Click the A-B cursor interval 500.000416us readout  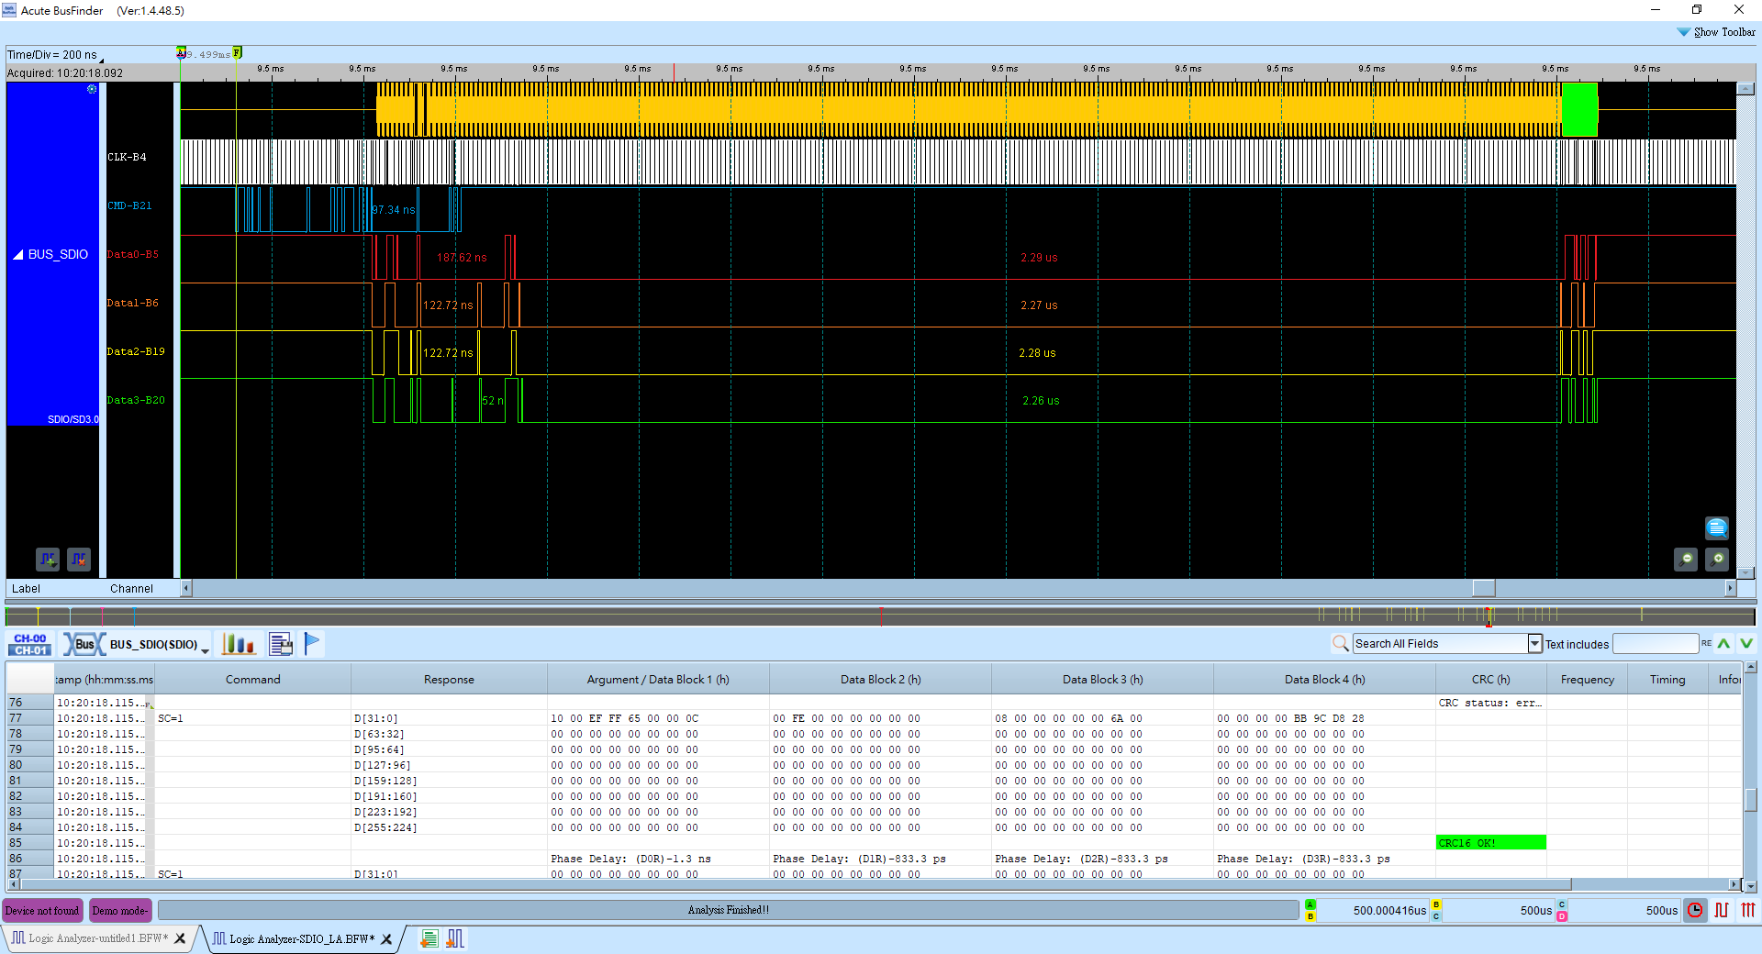click(1375, 911)
